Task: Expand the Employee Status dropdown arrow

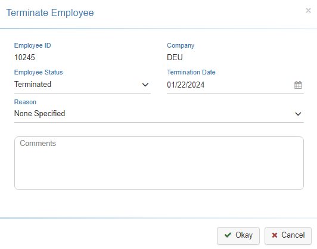Action: 145,85
